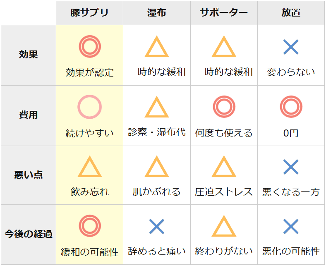Click the blue X above 辞めると痛い
Viewport: 326px width, 266px height.
[157, 226]
